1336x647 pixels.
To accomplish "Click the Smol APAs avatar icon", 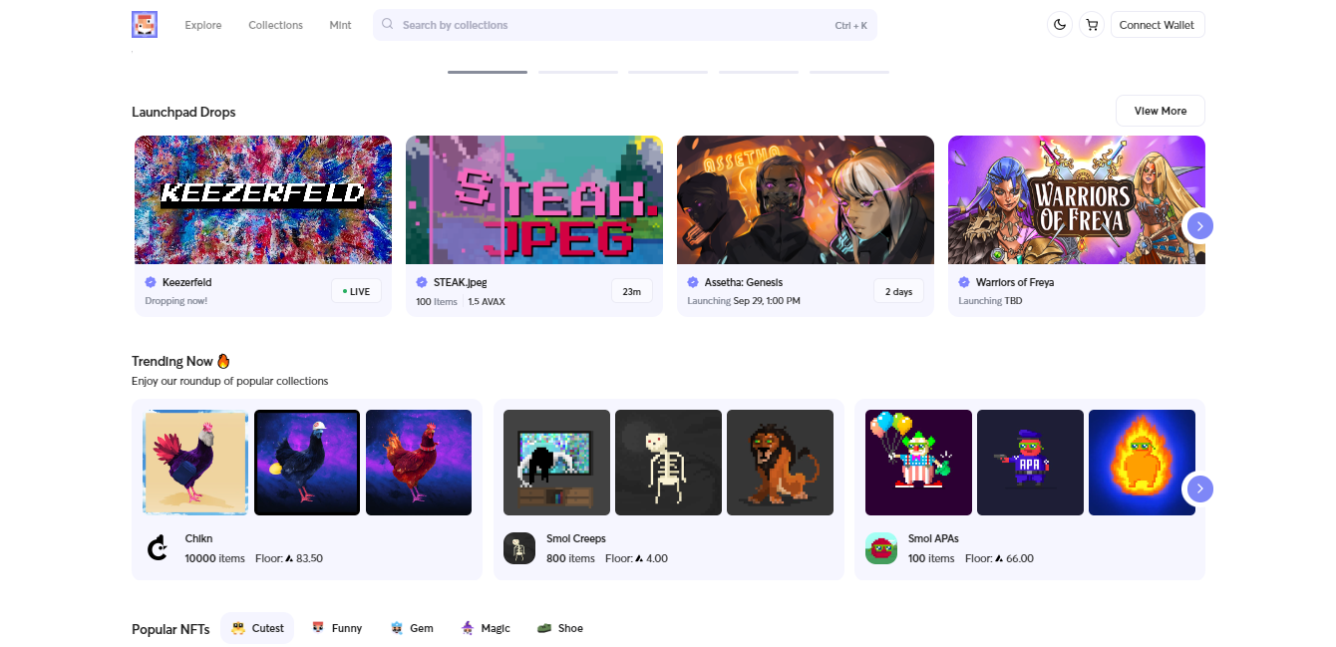I will [881, 548].
